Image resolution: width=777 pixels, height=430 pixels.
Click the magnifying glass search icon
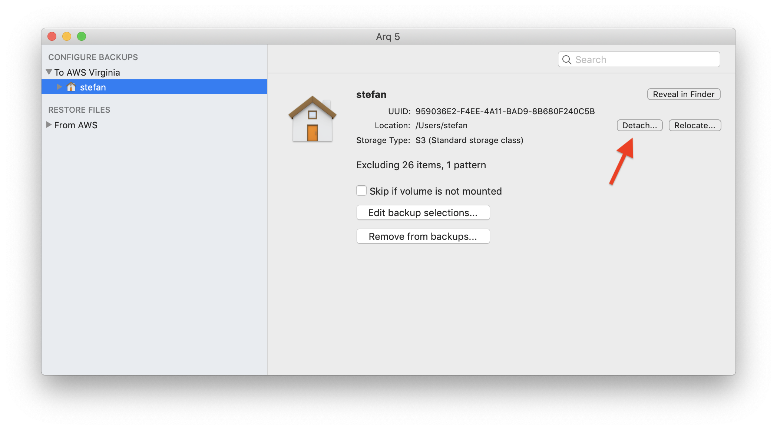coord(567,60)
